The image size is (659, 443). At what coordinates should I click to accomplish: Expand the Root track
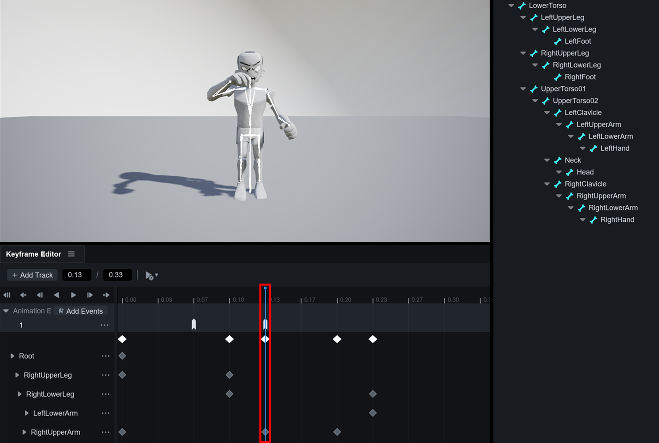coord(12,356)
